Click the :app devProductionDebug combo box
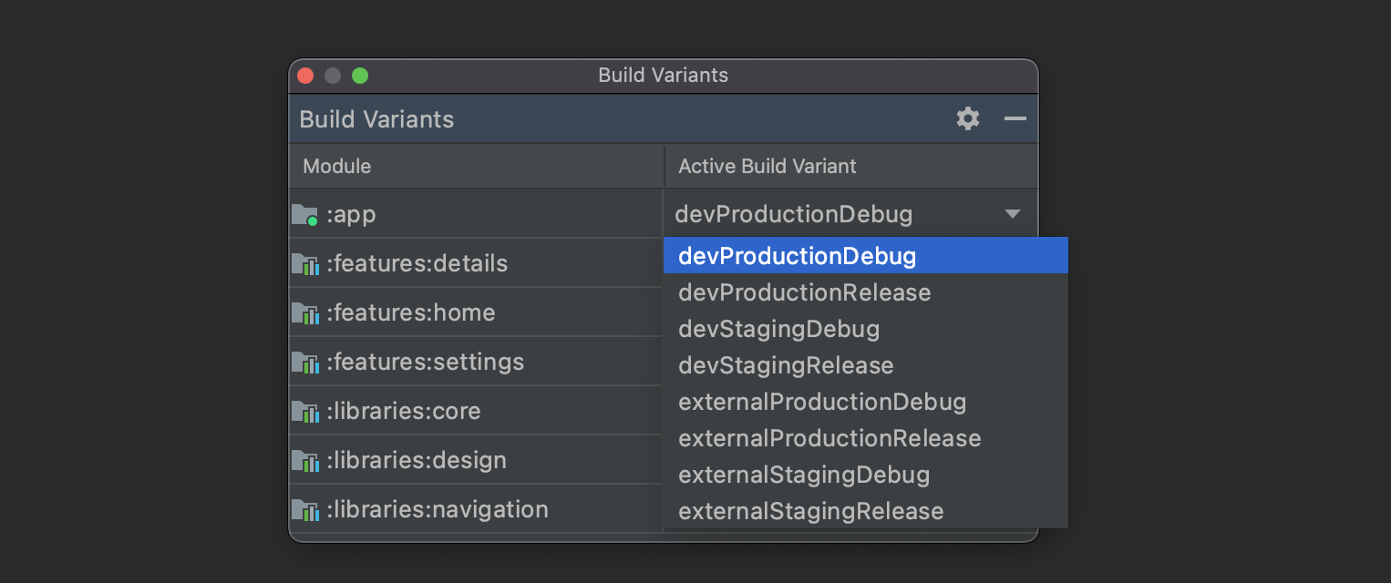The image size is (1391, 583). tap(820, 214)
